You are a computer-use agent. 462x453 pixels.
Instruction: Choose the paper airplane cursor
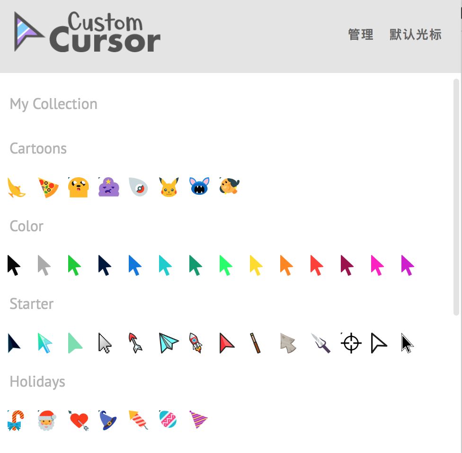pos(168,343)
